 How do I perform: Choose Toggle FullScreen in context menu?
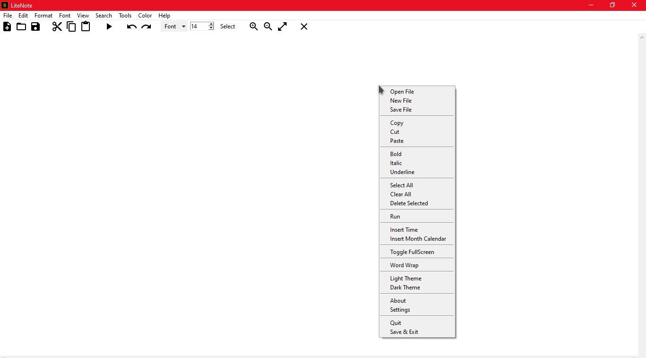click(x=417, y=252)
